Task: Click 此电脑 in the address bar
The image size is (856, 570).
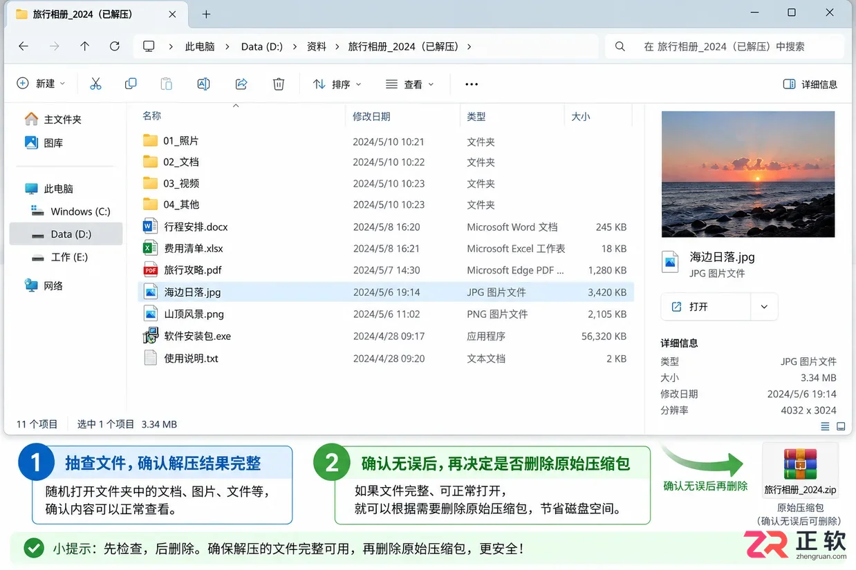Action: (200, 46)
